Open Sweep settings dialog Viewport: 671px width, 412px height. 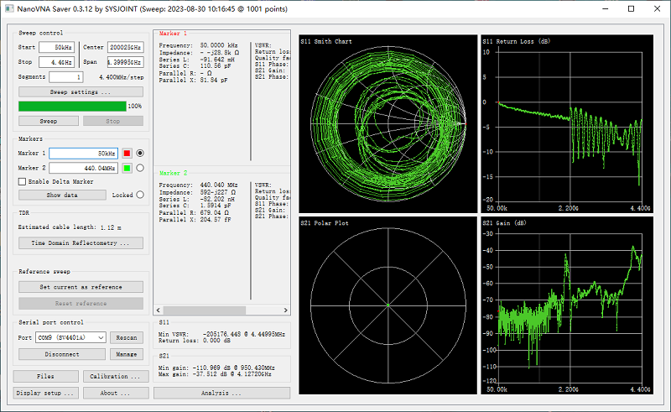point(81,91)
